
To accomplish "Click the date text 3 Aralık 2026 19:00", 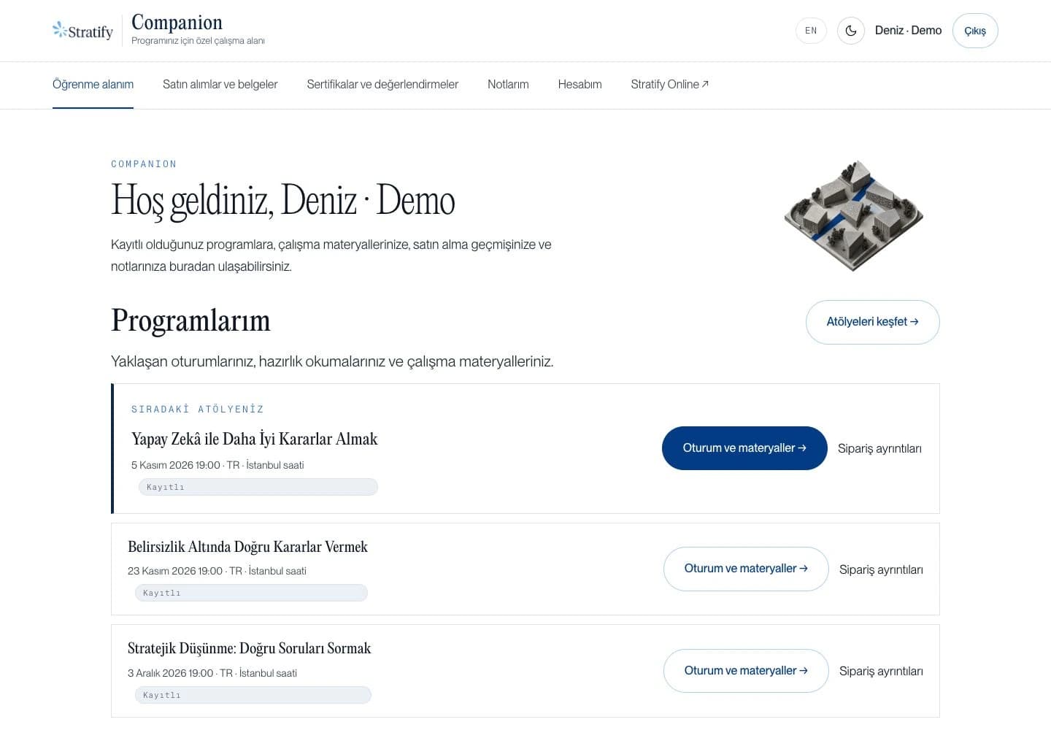I will click(171, 673).
